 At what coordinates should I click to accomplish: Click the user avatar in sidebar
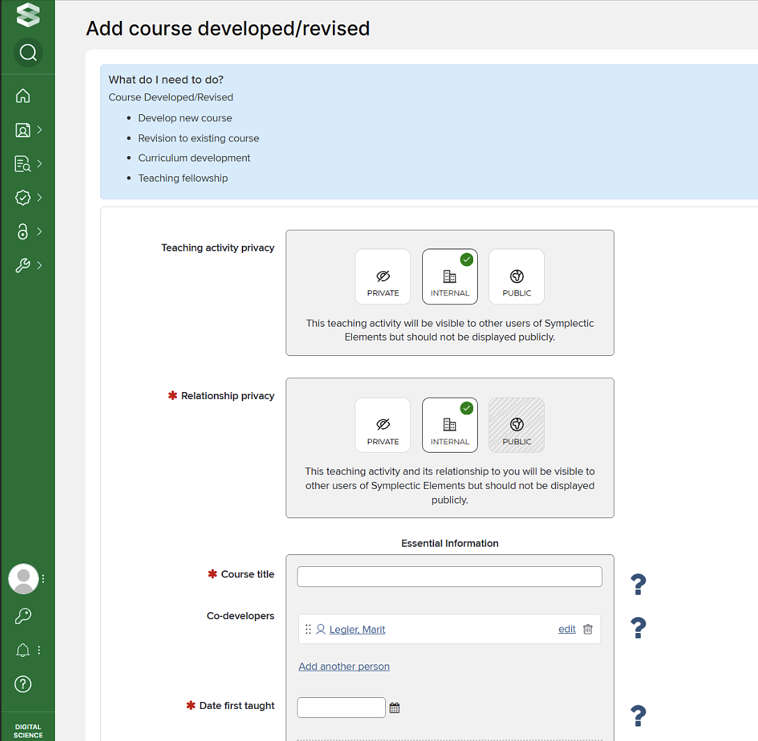(23, 578)
